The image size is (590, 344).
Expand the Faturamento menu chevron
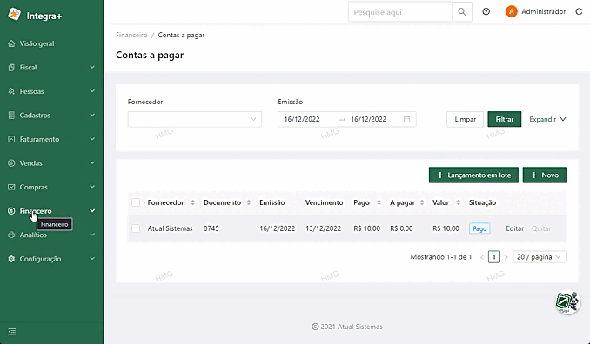coord(92,139)
